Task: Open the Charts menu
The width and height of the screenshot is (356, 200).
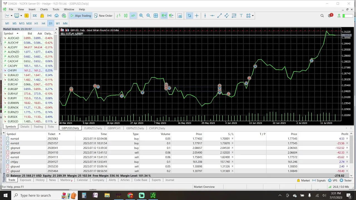Action: (x=44, y=9)
